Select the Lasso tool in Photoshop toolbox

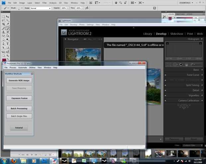click(4, 20)
